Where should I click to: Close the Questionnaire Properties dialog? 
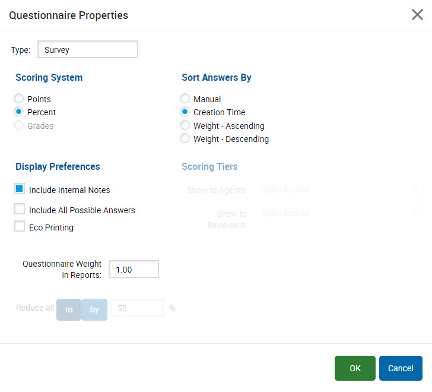417,15
